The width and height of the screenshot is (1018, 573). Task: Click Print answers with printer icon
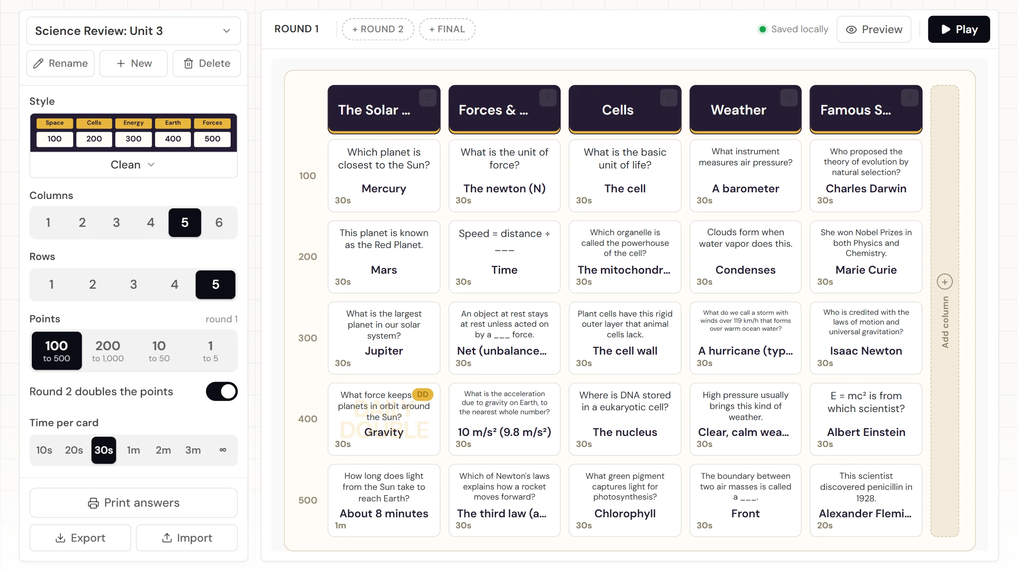click(x=133, y=503)
